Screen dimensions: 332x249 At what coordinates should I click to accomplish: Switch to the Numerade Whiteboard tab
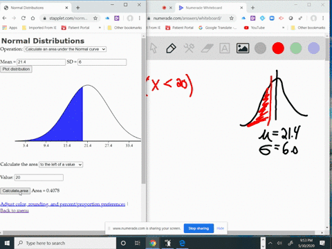coord(210,8)
